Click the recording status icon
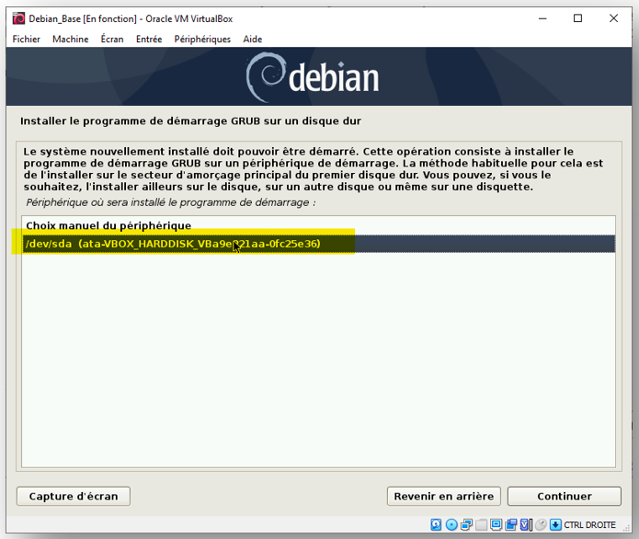 point(511,524)
